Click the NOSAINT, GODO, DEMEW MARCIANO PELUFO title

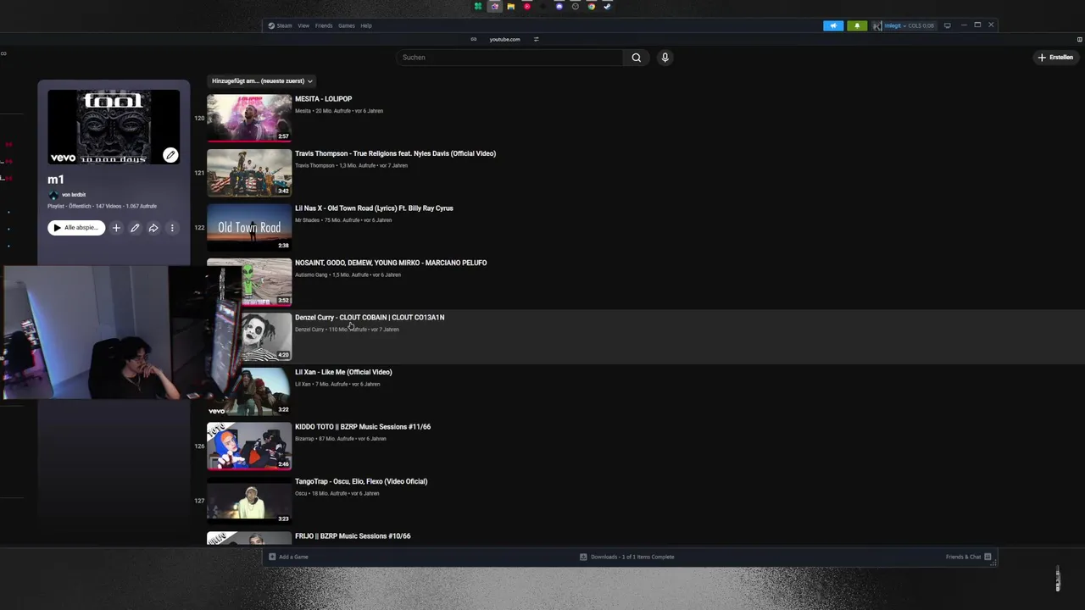click(x=391, y=263)
